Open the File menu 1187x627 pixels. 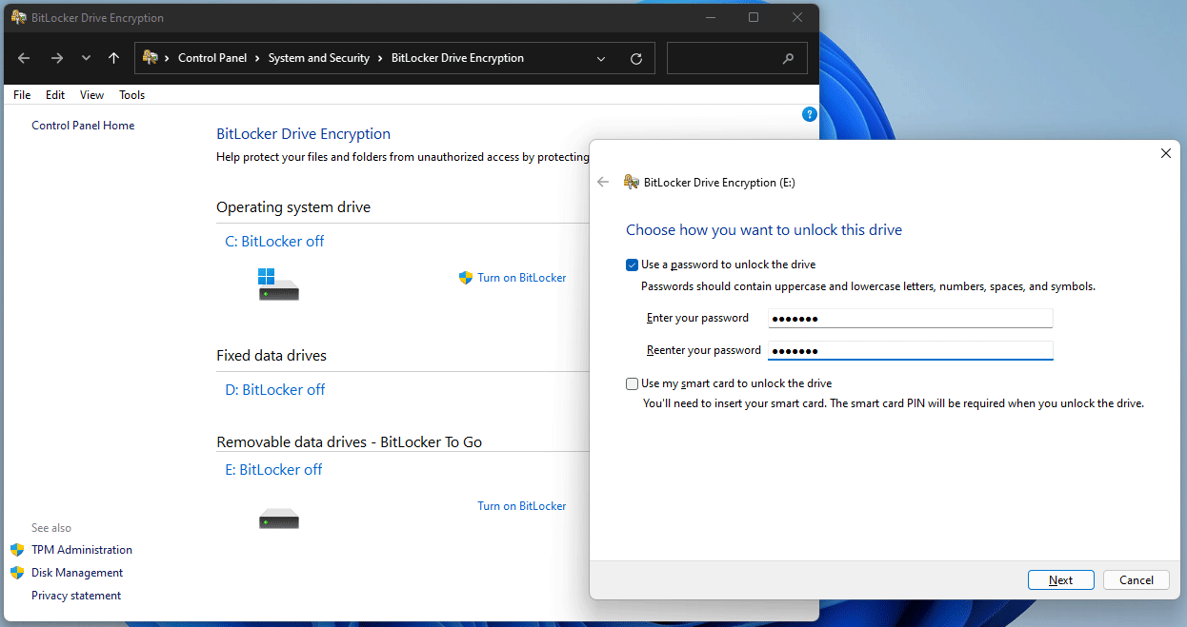click(22, 95)
